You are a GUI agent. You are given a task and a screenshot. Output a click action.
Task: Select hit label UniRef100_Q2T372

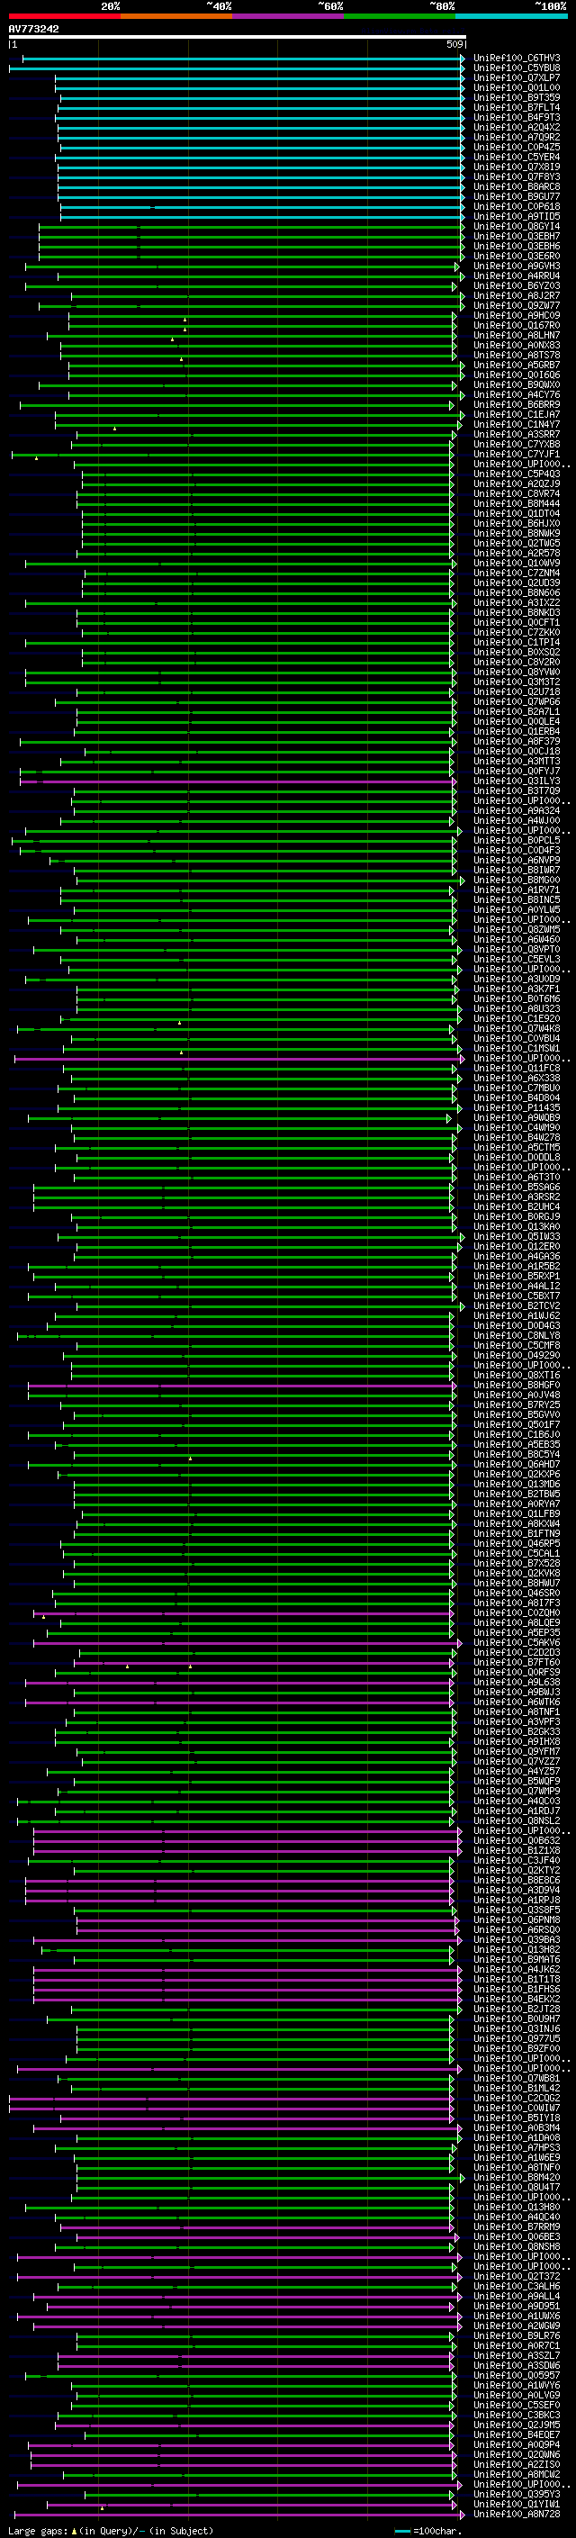pos(517,2276)
